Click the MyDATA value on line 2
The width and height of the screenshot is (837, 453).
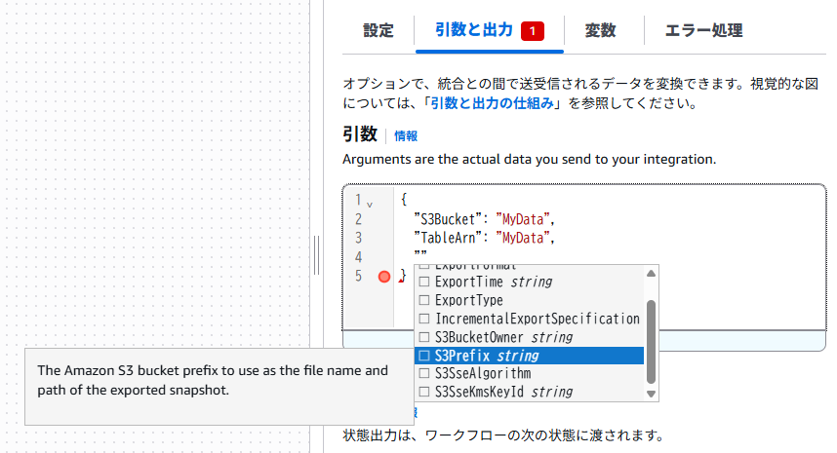(523, 219)
